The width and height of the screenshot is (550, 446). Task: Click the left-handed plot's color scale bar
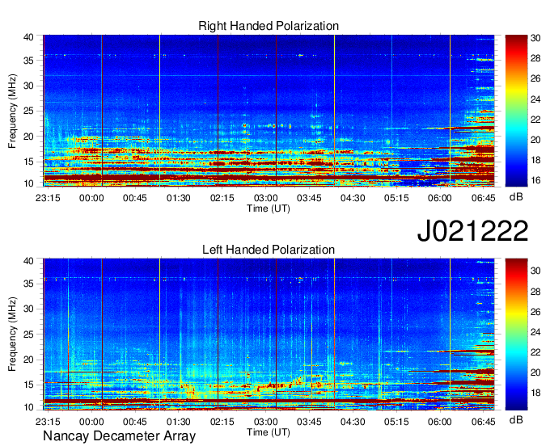coord(516,334)
